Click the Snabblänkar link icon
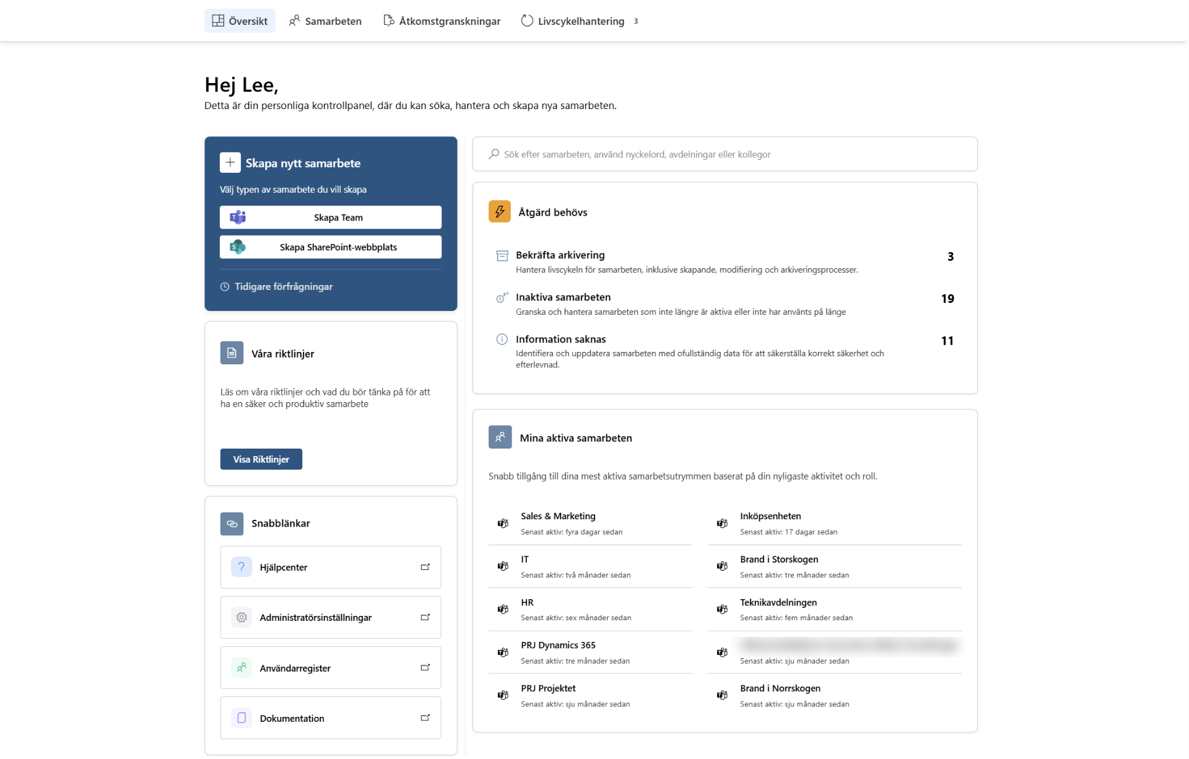The image size is (1189, 759). pos(232,524)
